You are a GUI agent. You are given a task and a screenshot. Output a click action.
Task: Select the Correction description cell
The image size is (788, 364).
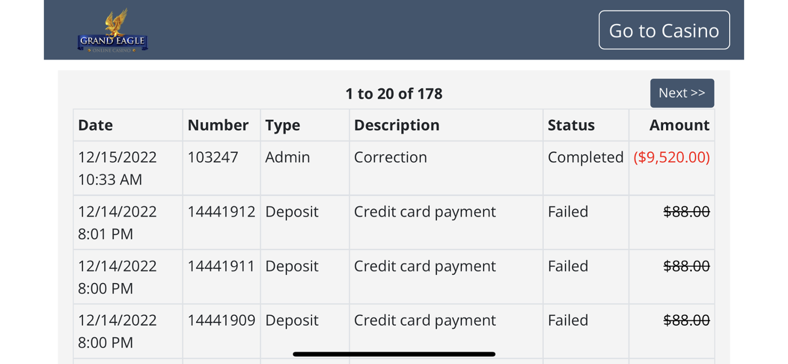coord(390,157)
